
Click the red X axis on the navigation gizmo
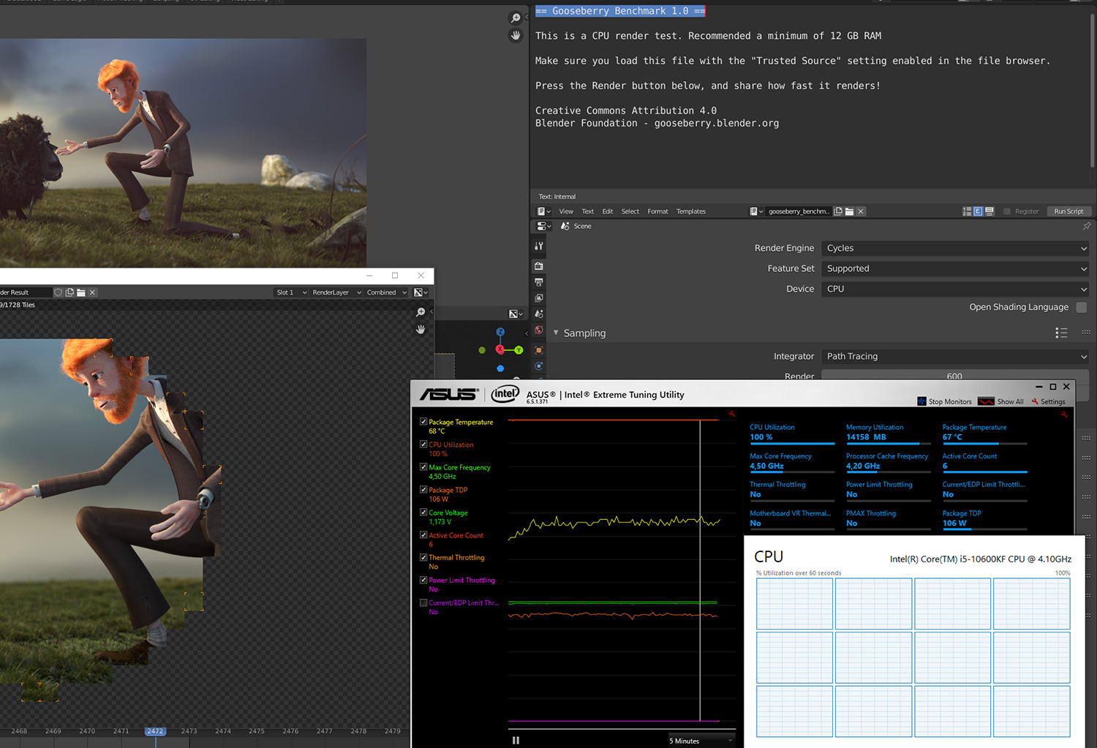[500, 350]
